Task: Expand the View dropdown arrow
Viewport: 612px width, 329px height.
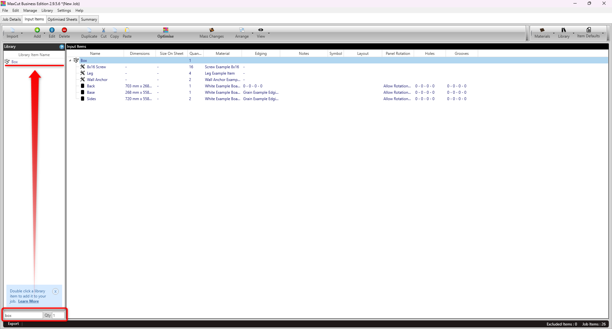Action: [x=269, y=33]
